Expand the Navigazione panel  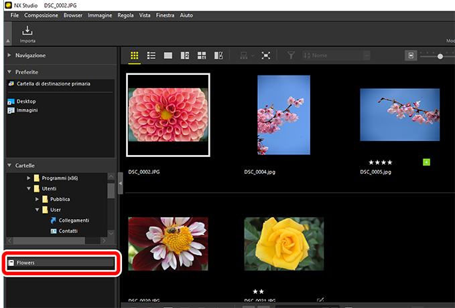pos(9,55)
